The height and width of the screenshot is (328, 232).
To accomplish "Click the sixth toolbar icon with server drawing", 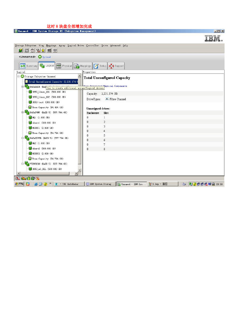I will 49,50.
